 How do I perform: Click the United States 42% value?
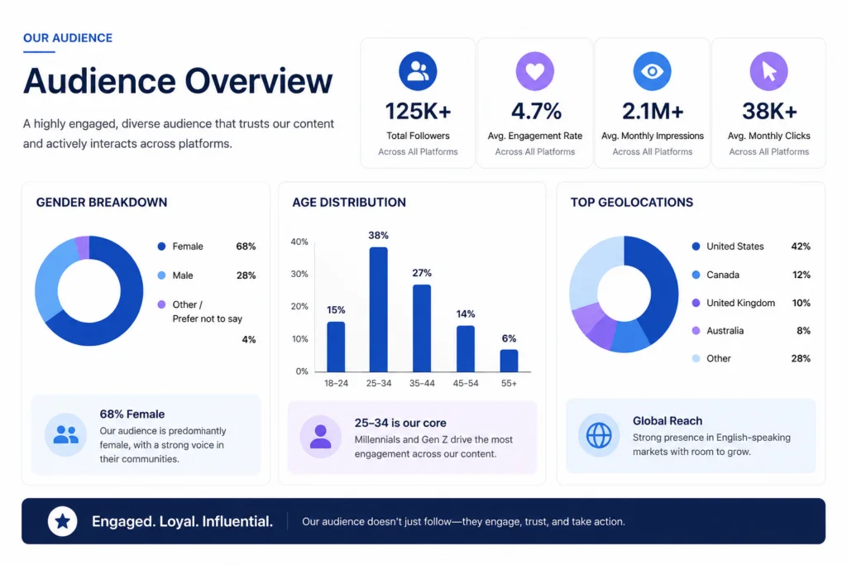coord(801,247)
